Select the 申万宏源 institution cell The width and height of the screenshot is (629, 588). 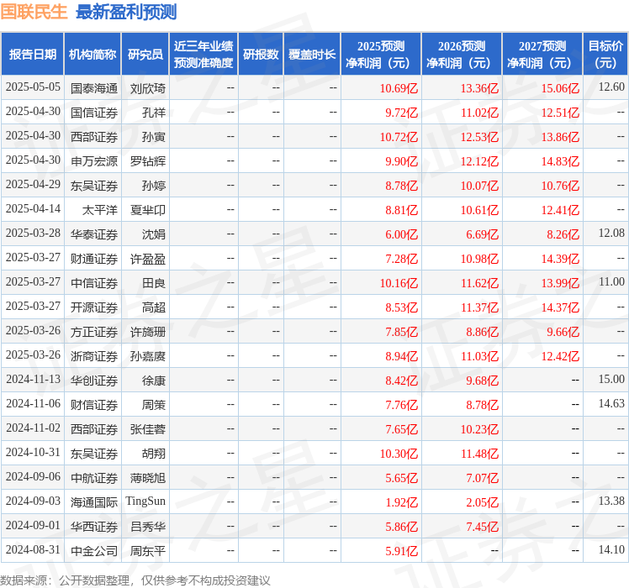click(94, 161)
